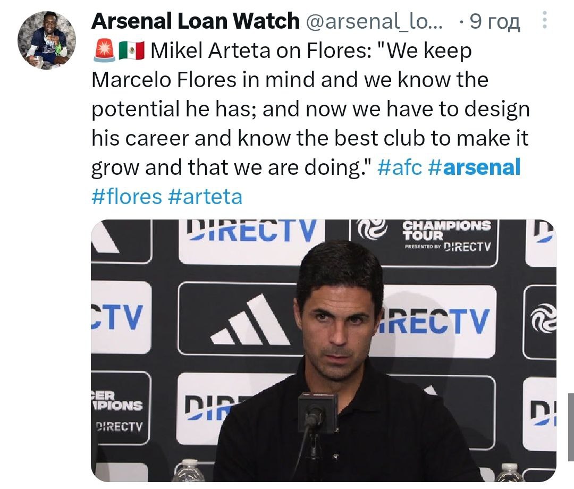The width and height of the screenshot is (574, 489).
Task: Open the Arsenal Loan Watch account name
Action: click(x=195, y=21)
